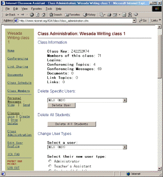The width and height of the screenshot is (163, 177).
Task: Expand the Select a user dropdown
Action: click(125, 147)
